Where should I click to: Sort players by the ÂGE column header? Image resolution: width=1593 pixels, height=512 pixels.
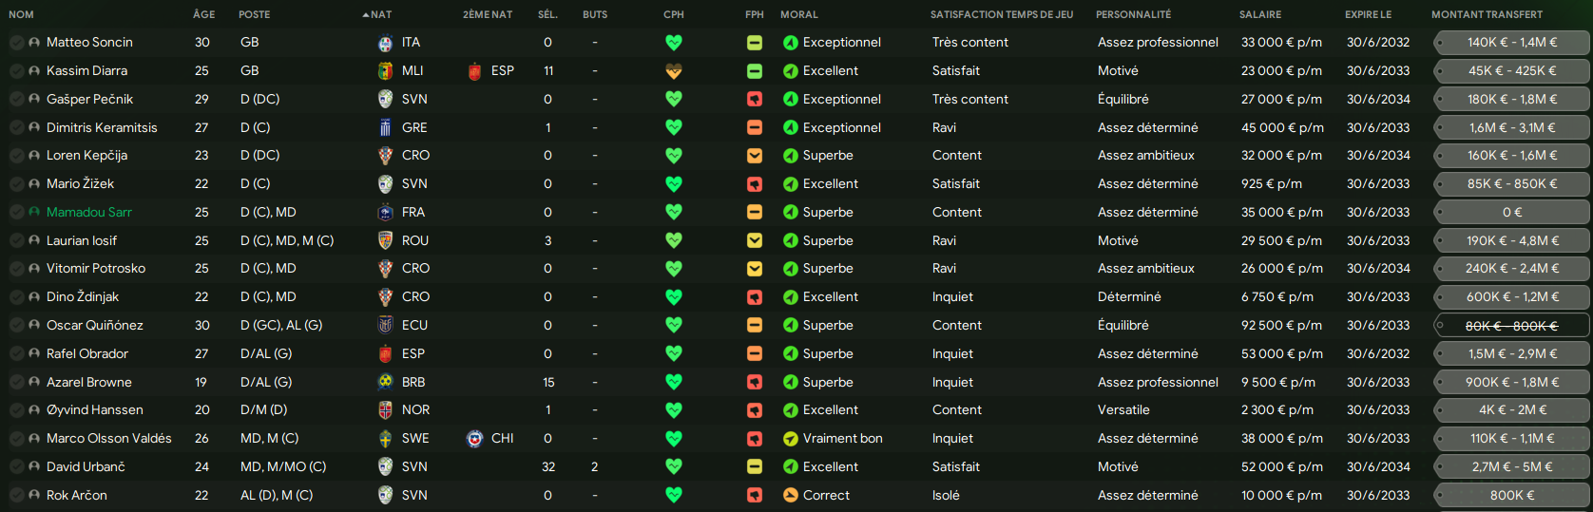pos(203,14)
